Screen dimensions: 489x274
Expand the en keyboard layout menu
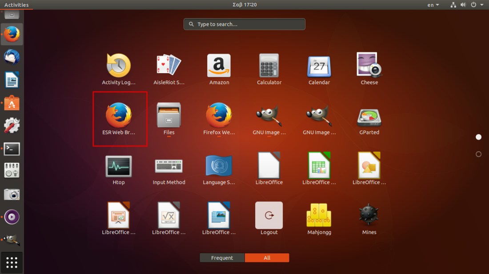point(433,5)
